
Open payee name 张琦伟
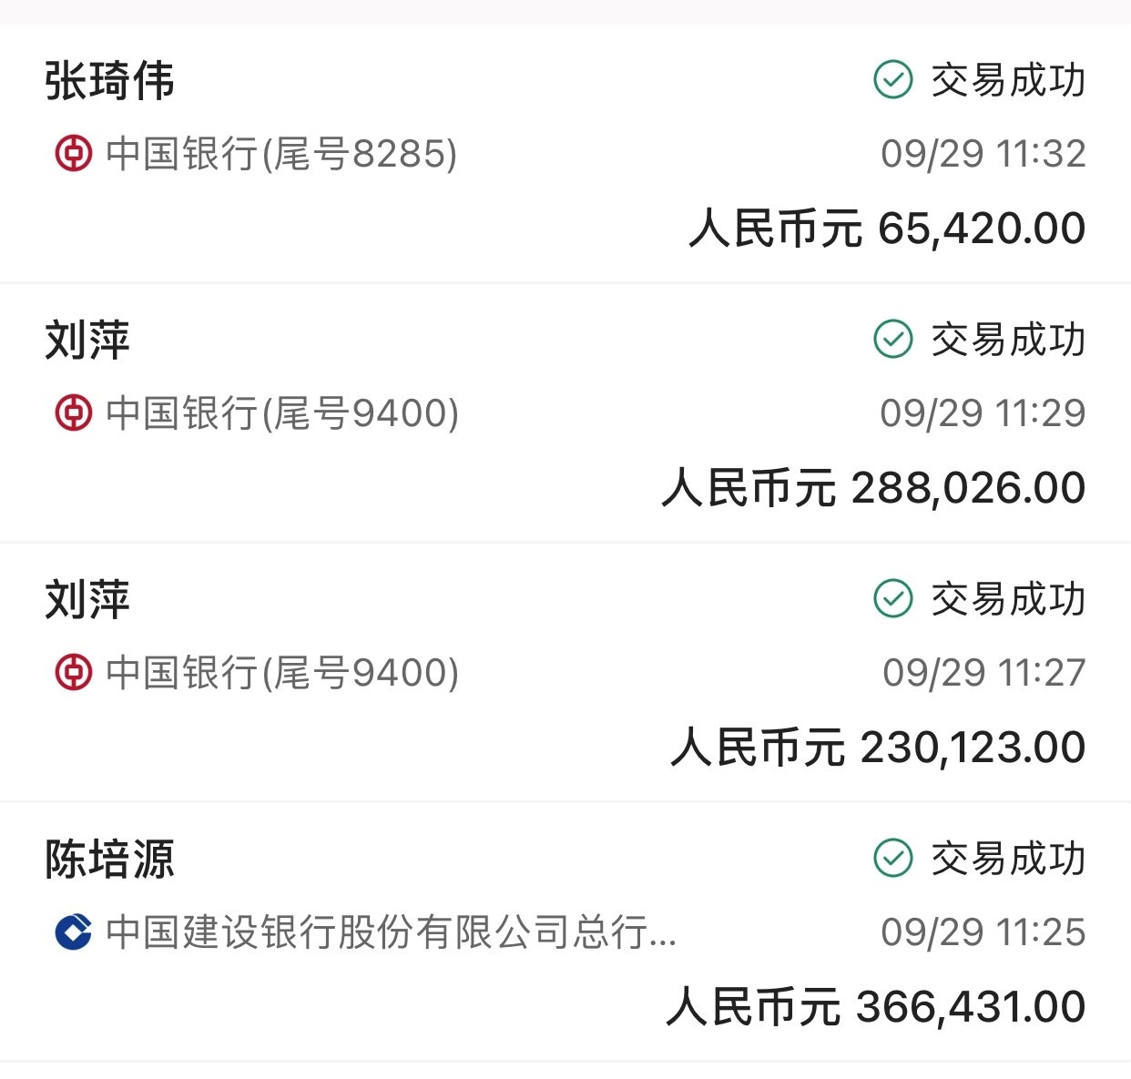[109, 80]
